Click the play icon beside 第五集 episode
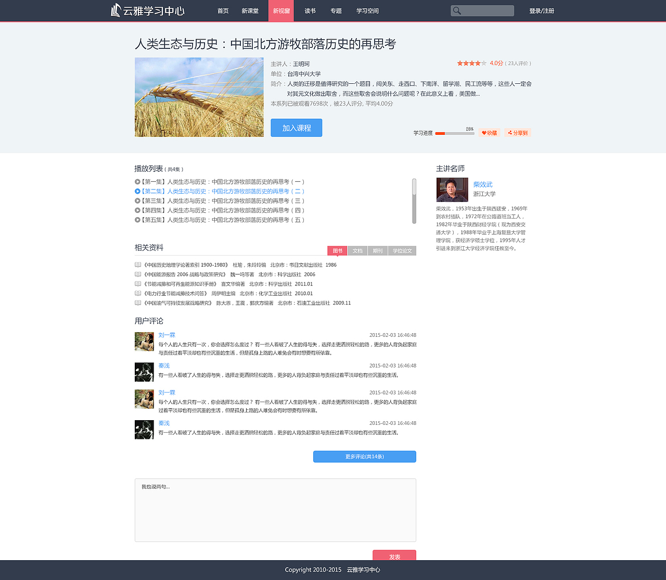Viewport: 666px width, 580px height. 136,220
